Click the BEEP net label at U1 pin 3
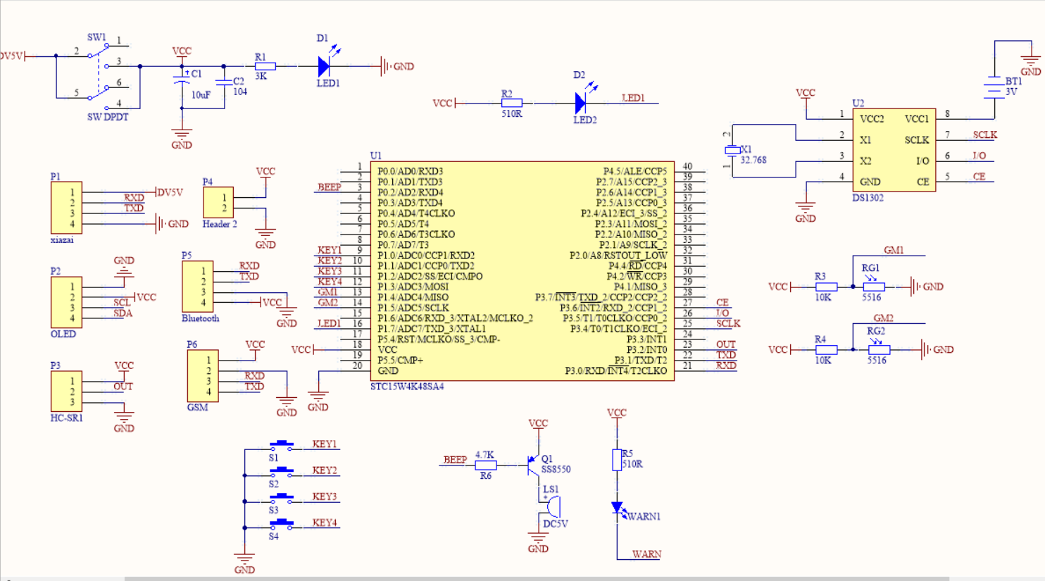Viewport: 1045px width, 581px height. pyautogui.click(x=330, y=187)
